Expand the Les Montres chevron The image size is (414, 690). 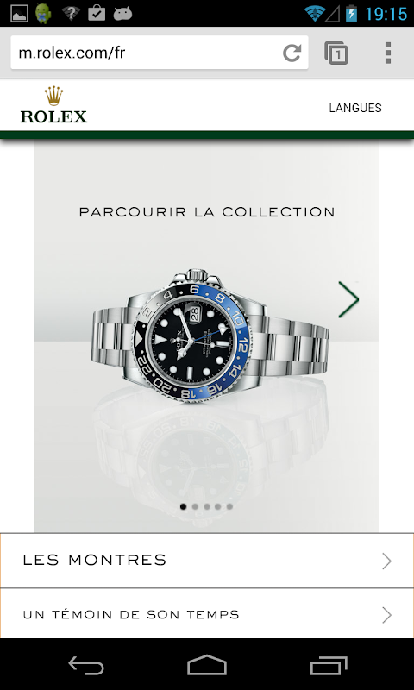tap(386, 561)
